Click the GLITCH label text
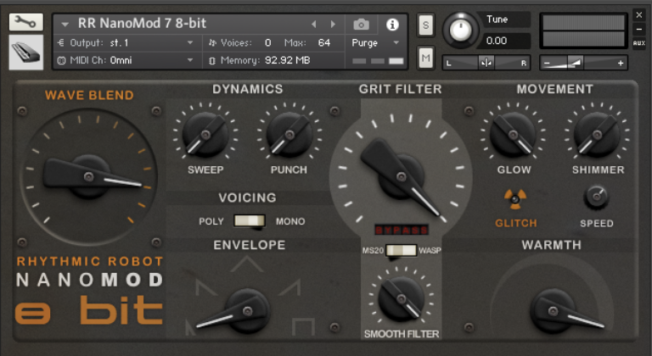652x356 pixels. [x=515, y=223]
